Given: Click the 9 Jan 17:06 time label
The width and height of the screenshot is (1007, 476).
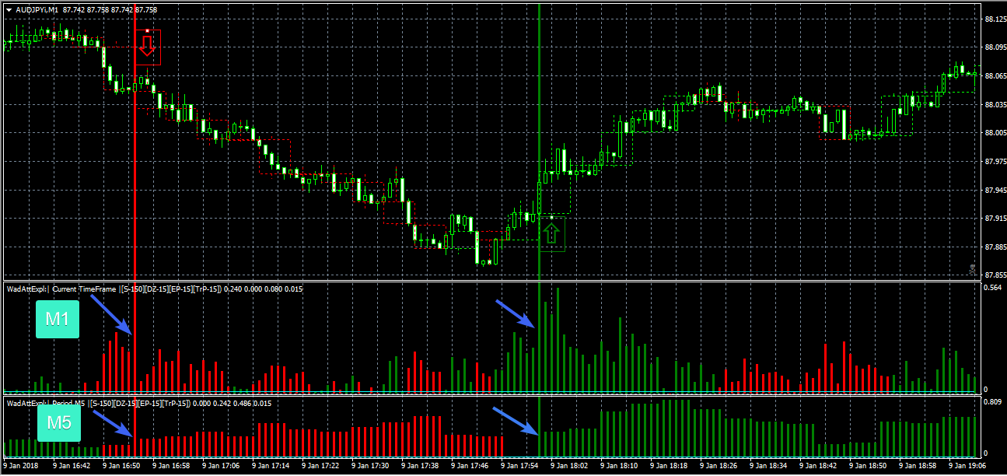Looking at the screenshot, I should [x=222, y=466].
